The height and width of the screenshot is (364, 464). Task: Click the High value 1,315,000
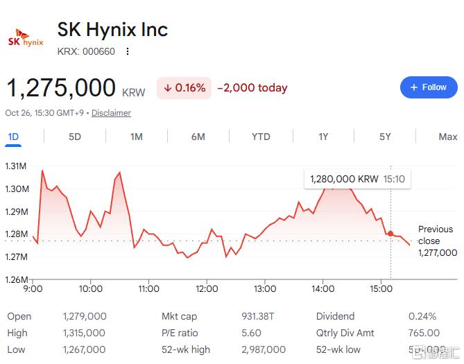84,333
